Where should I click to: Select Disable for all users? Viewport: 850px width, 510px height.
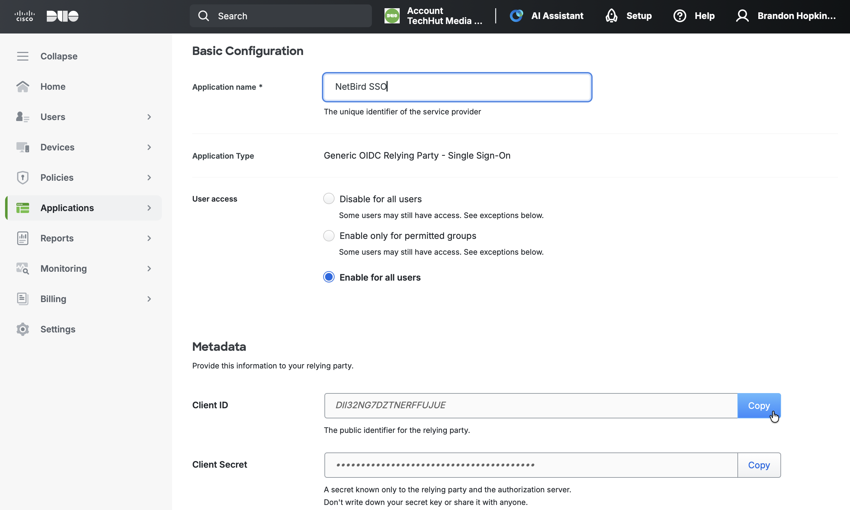click(329, 199)
